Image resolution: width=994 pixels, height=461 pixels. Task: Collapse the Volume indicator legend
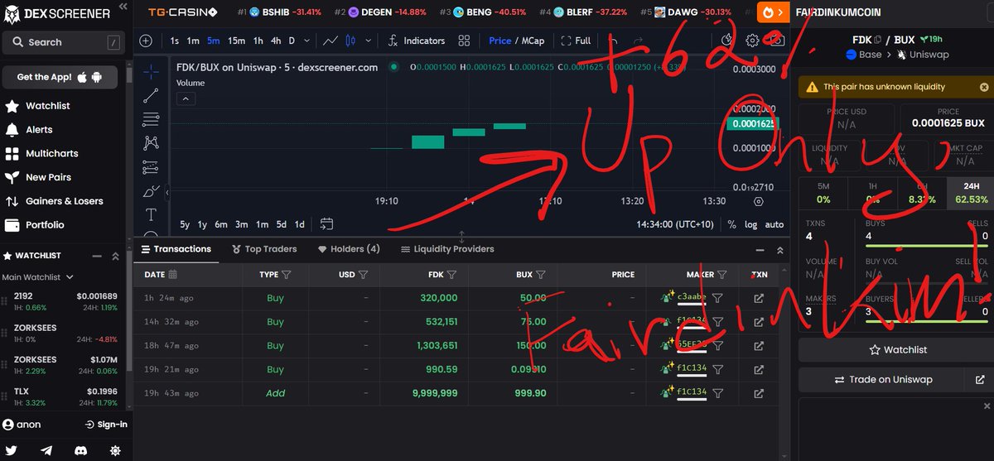186,99
